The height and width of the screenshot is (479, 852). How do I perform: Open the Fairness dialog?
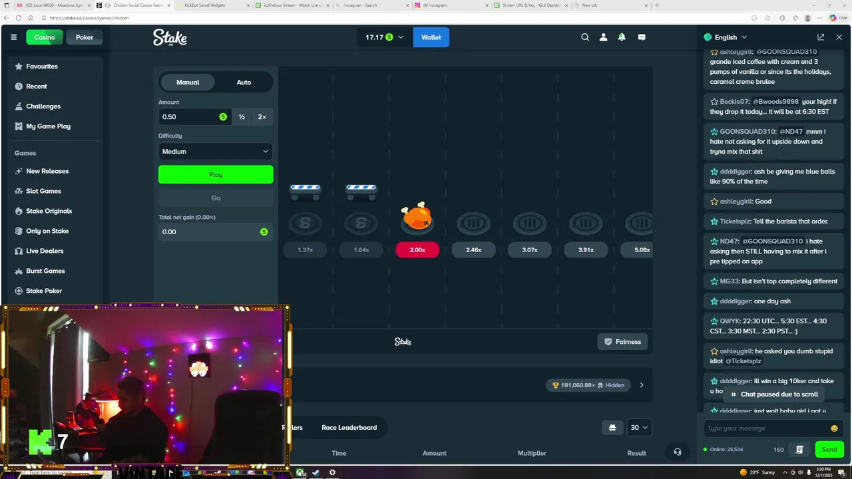(x=622, y=342)
